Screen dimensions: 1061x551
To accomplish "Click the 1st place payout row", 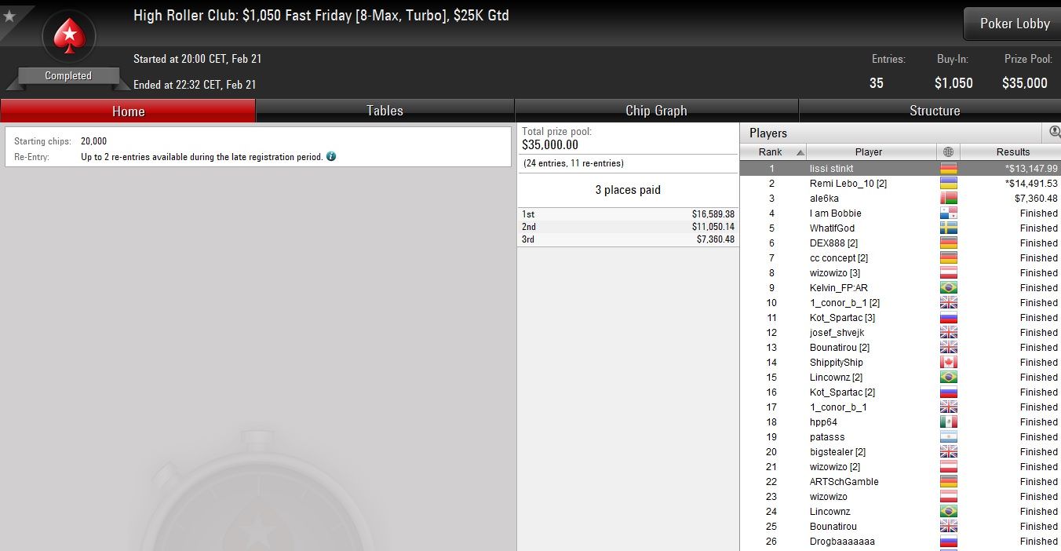I will pos(628,213).
